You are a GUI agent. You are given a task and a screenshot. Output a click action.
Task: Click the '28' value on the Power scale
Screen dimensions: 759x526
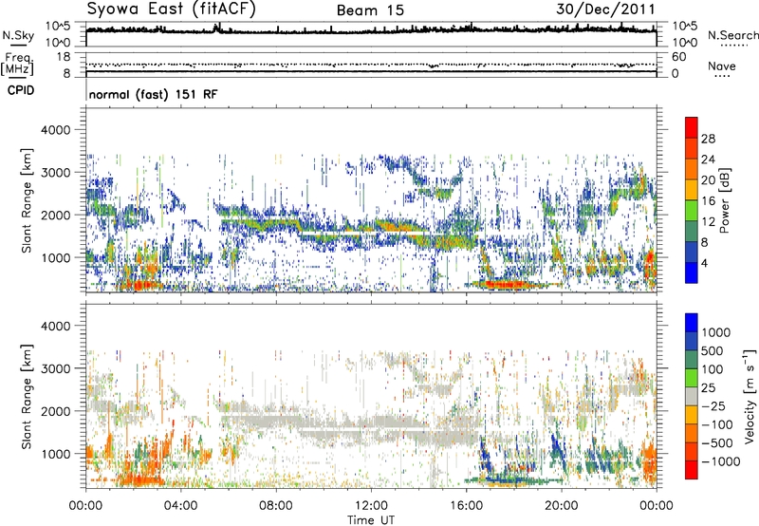(x=708, y=139)
